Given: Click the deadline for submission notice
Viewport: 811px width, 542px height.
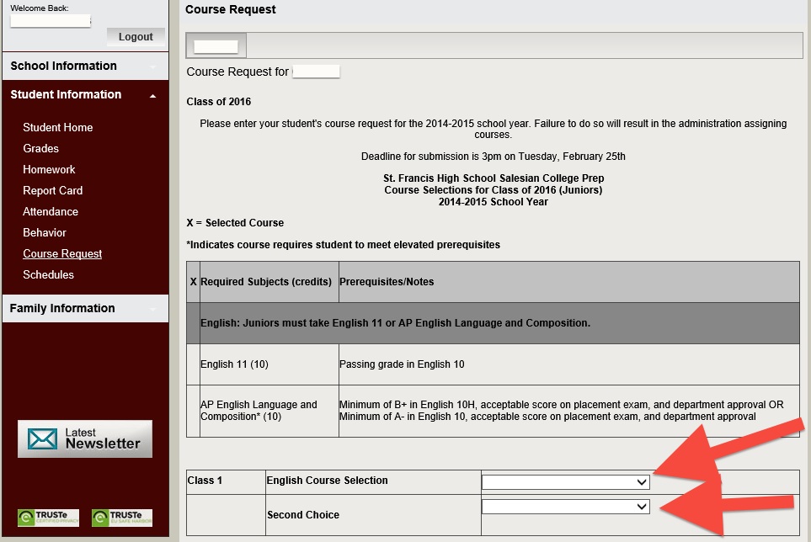Looking at the screenshot, I should pyautogui.click(x=493, y=157).
